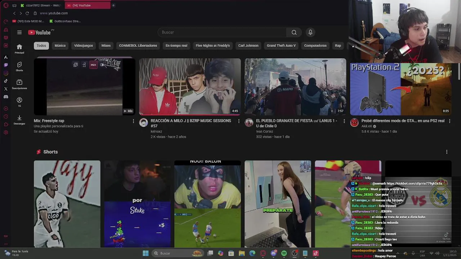461x259 pixels.
Task: Start voice search with microphone icon
Action: point(310,32)
